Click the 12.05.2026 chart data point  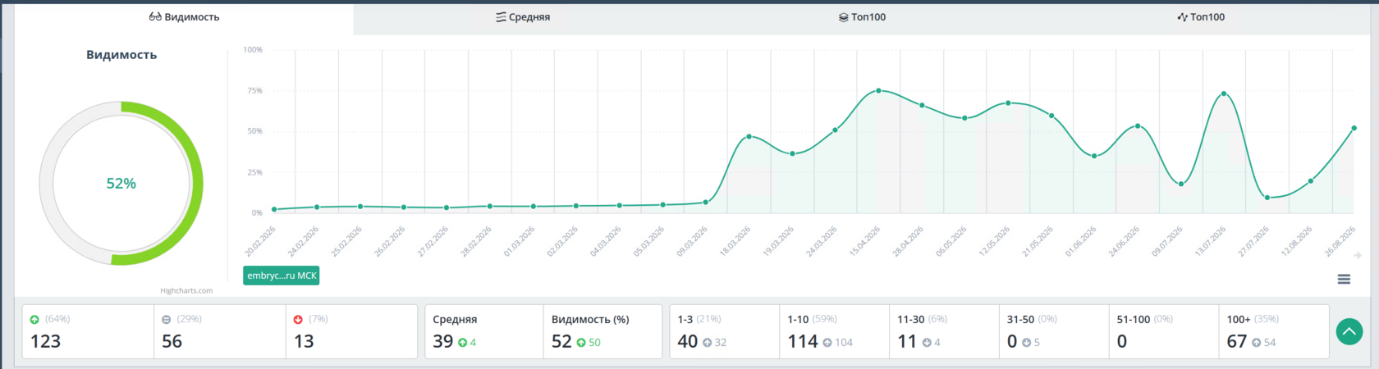click(x=1009, y=103)
